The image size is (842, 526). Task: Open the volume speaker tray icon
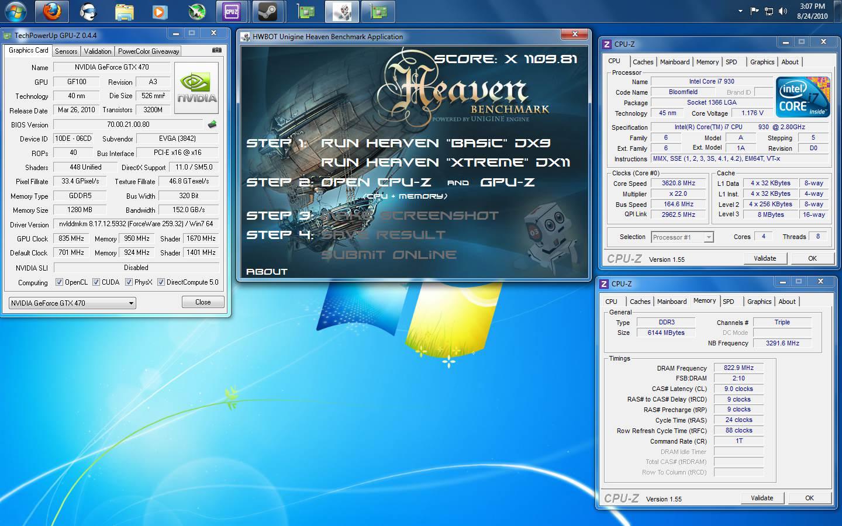coord(784,11)
